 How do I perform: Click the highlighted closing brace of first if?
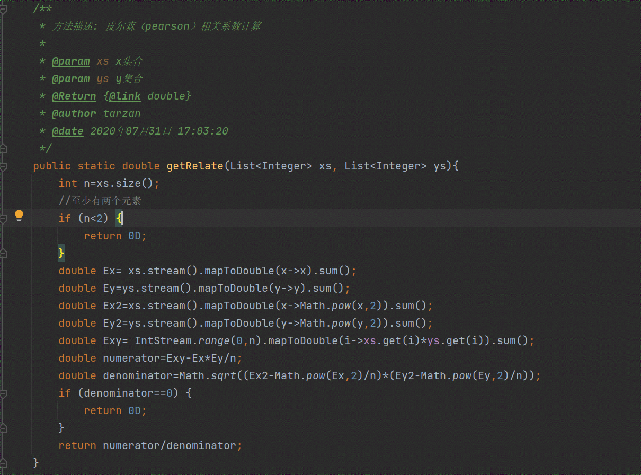point(61,254)
